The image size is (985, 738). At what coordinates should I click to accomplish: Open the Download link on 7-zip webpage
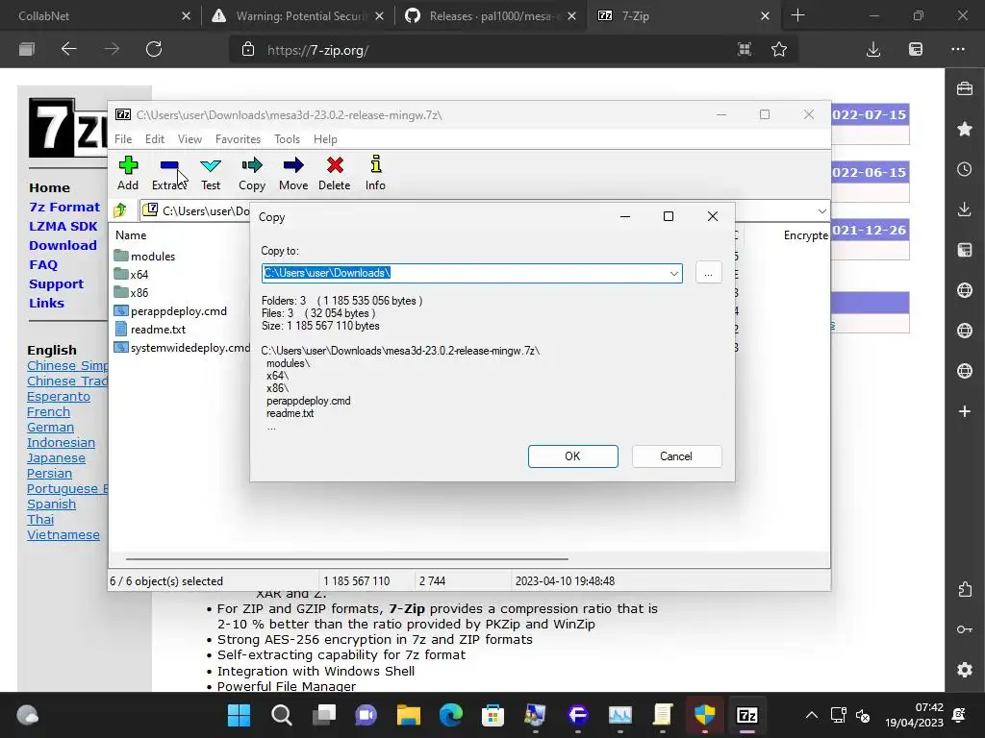63,245
